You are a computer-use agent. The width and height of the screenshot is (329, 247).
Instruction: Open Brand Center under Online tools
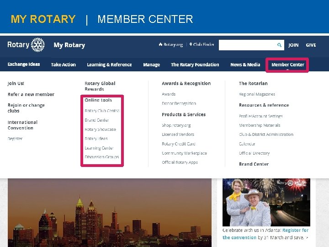[97, 120]
